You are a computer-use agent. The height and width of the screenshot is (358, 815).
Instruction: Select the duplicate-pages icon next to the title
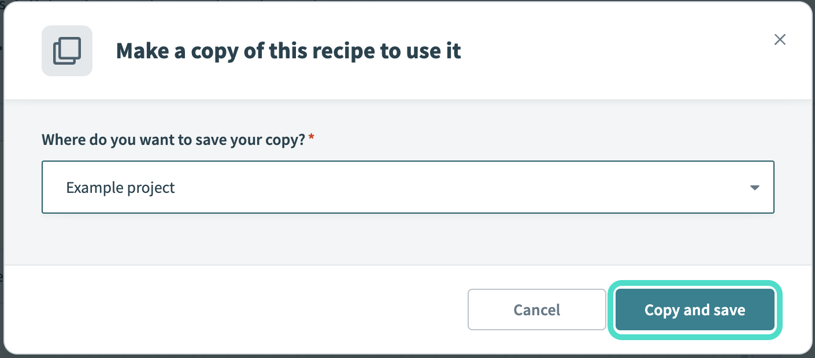click(x=66, y=50)
